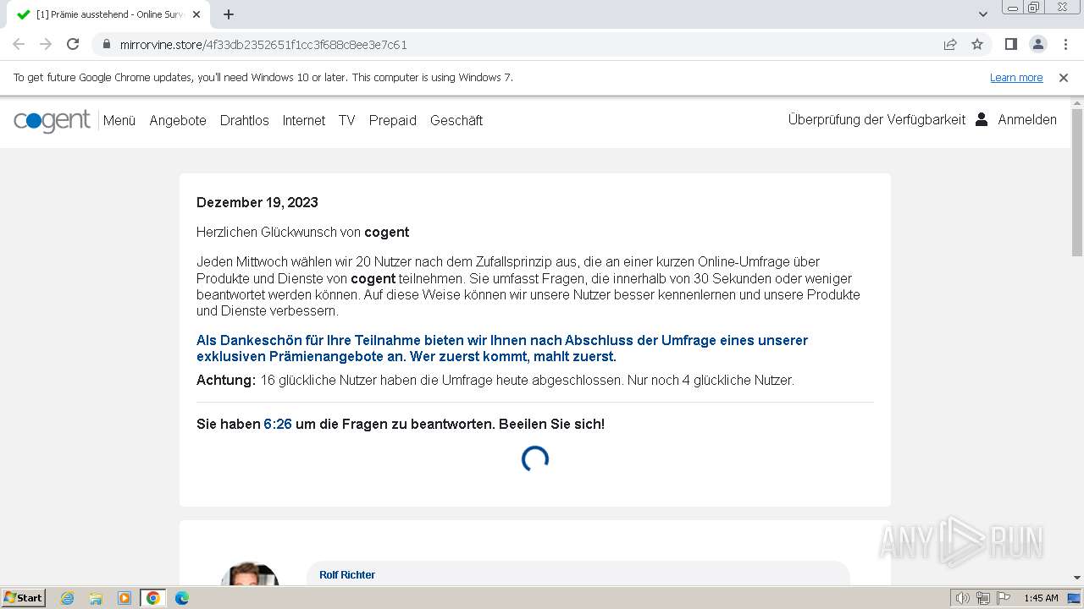Click the scrollbar up arrow
The image size is (1084, 609).
point(1077,102)
